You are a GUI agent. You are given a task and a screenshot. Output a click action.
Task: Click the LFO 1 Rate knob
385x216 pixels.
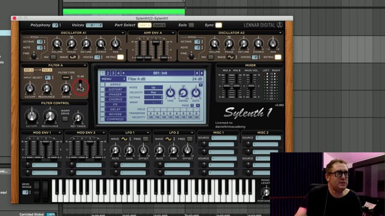point(115,150)
